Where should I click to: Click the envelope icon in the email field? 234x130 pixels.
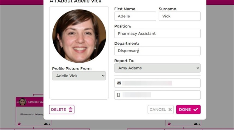[x=119, y=83]
